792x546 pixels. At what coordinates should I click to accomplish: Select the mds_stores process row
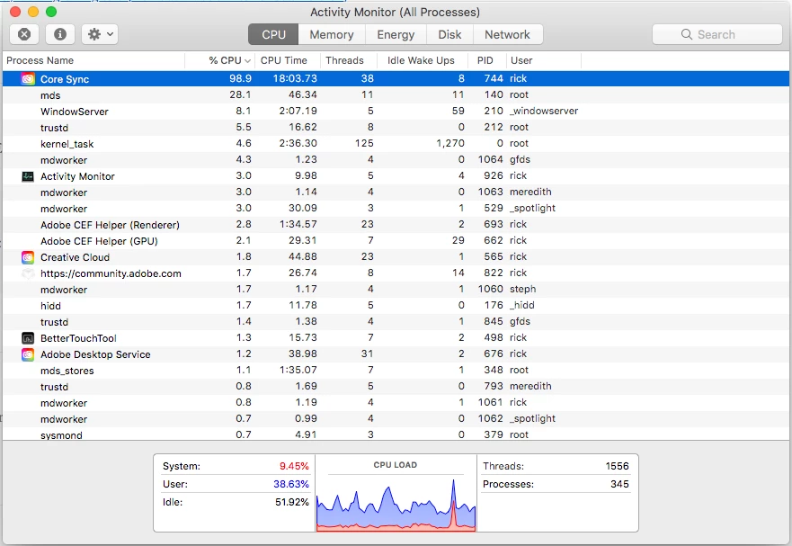coord(396,370)
